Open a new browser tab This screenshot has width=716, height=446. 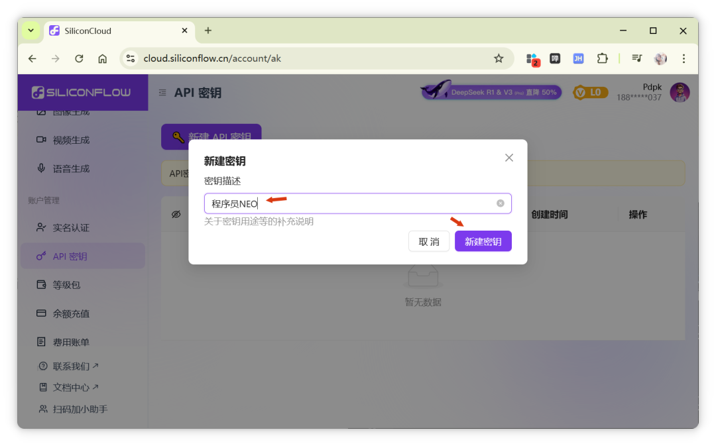click(x=208, y=30)
